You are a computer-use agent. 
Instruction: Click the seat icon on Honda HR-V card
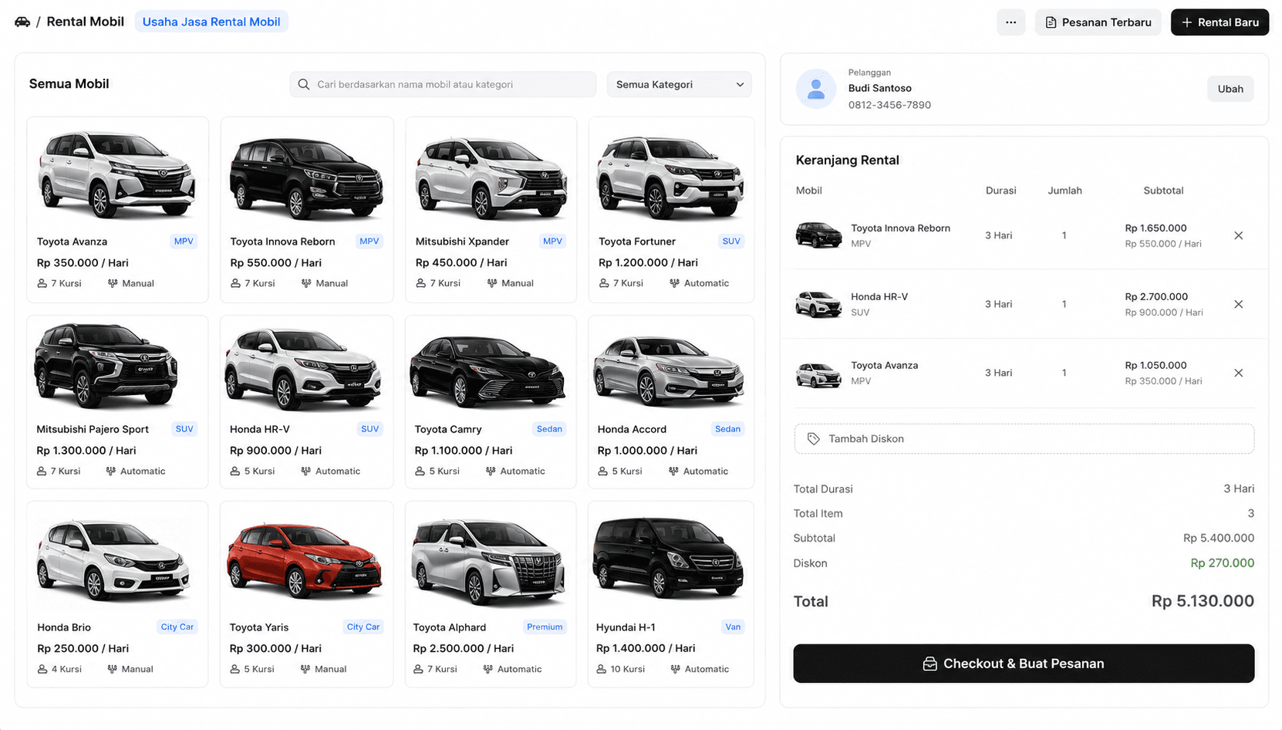click(x=234, y=471)
